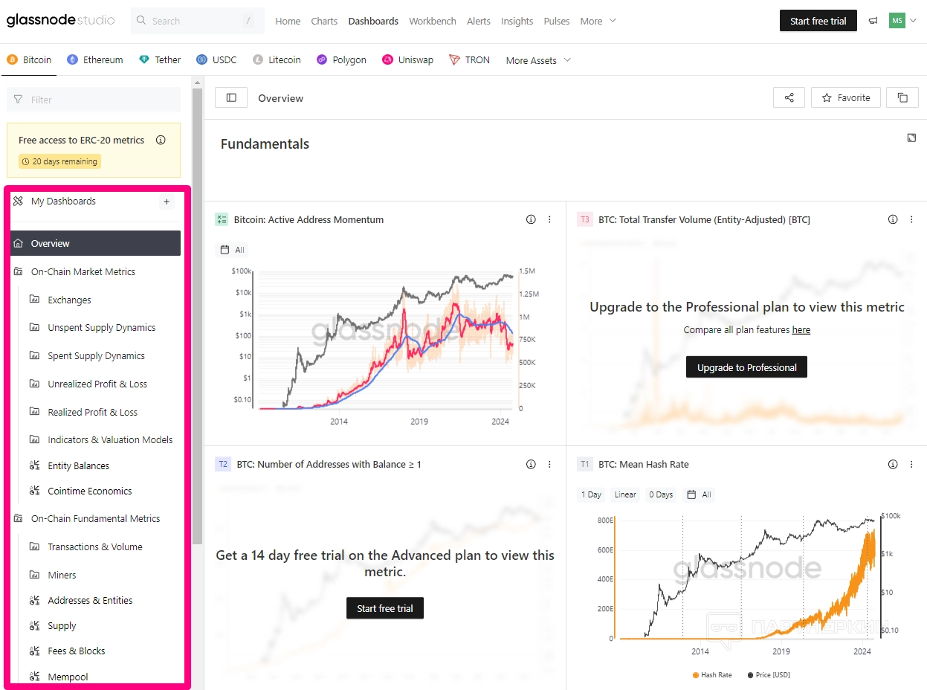Open options menu for Mean Hash Rate
Image resolution: width=927 pixels, height=690 pixels.
pyautogui.click(x=911, y=464)
